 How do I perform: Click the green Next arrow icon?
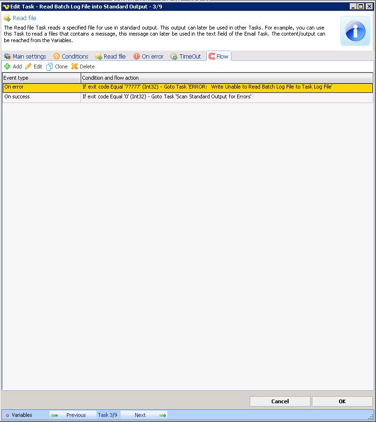tap(162, 415)
